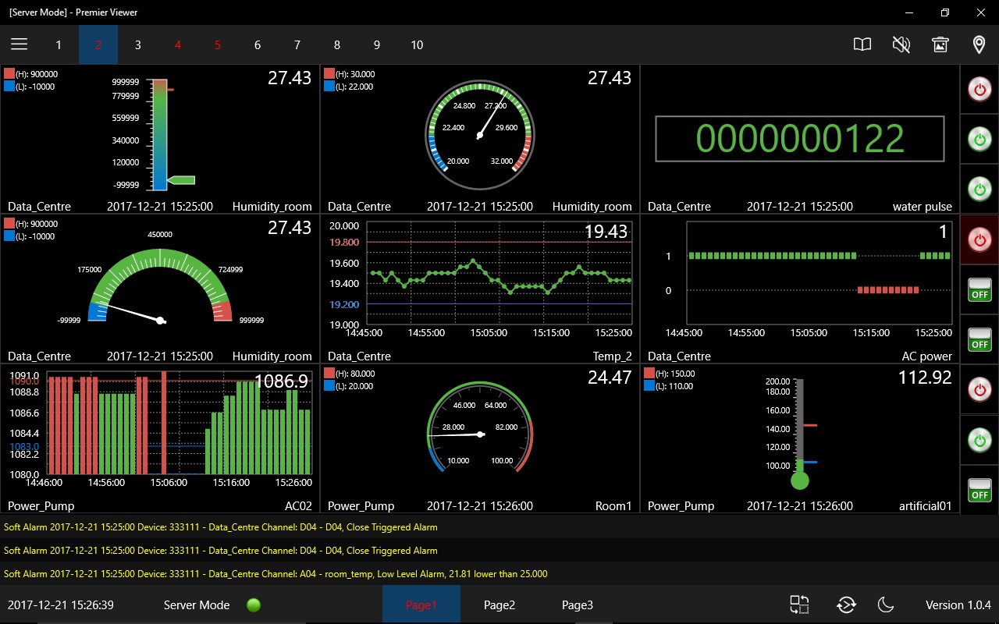Viewport: 999px width, 624px height.
Task: Toggle the muted alarm sound icon
Action: pos(901,44)
